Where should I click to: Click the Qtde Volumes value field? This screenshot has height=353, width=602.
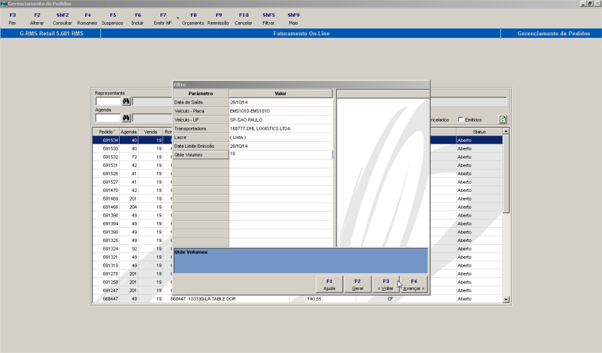281,154
